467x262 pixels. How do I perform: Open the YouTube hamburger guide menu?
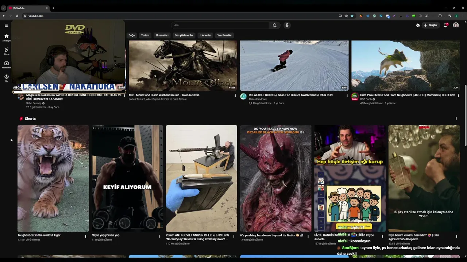(7, 25)
